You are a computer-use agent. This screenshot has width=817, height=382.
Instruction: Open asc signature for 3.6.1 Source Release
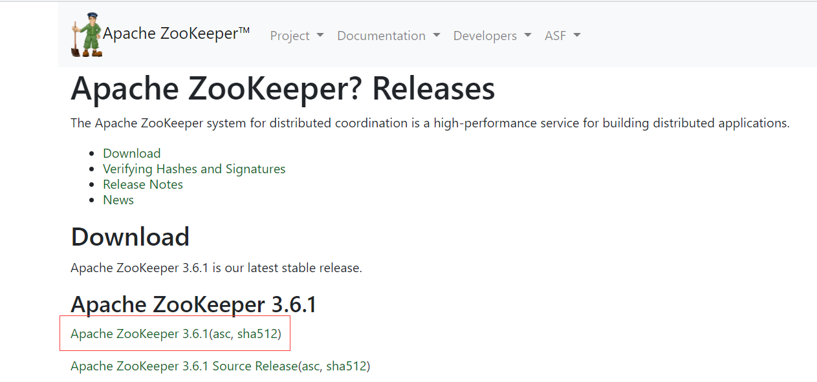(x=310, y=366)
